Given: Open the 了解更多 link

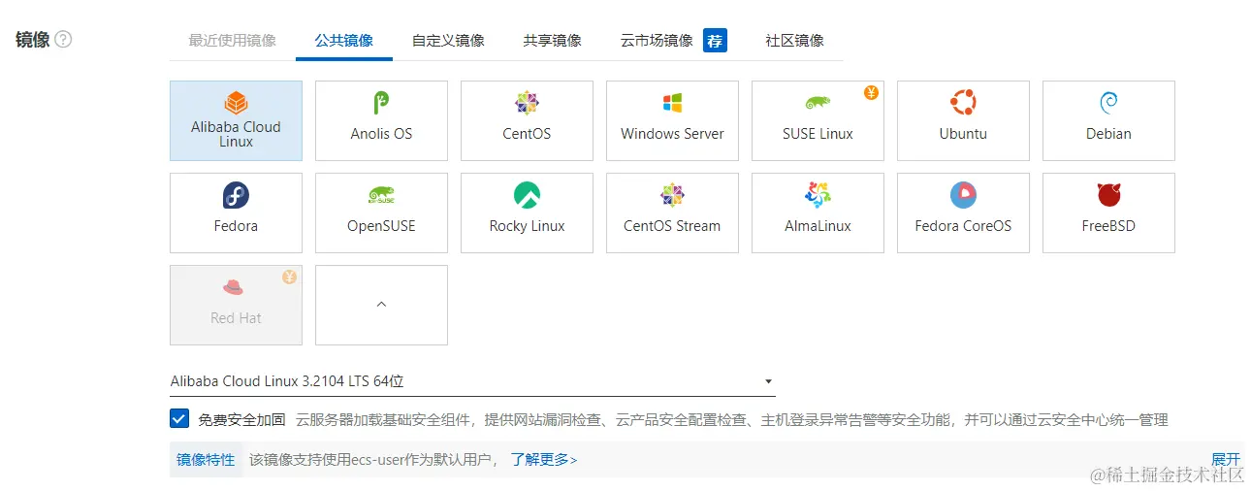Looking at the screenshot, I should (x=544, y=460).
